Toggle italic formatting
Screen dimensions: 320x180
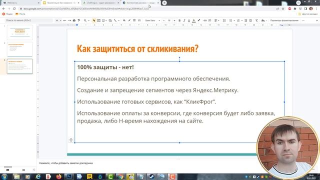click(184, 20)
